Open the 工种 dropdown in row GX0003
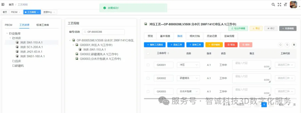The width and height of the screenshot is (301, 113). (x=285, y=91)
